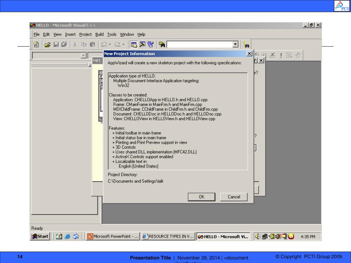Click the 'MDIChildFrame: CChildFrame' class line
This screenshot has height=263, width=351.
[x=166, y=109]
